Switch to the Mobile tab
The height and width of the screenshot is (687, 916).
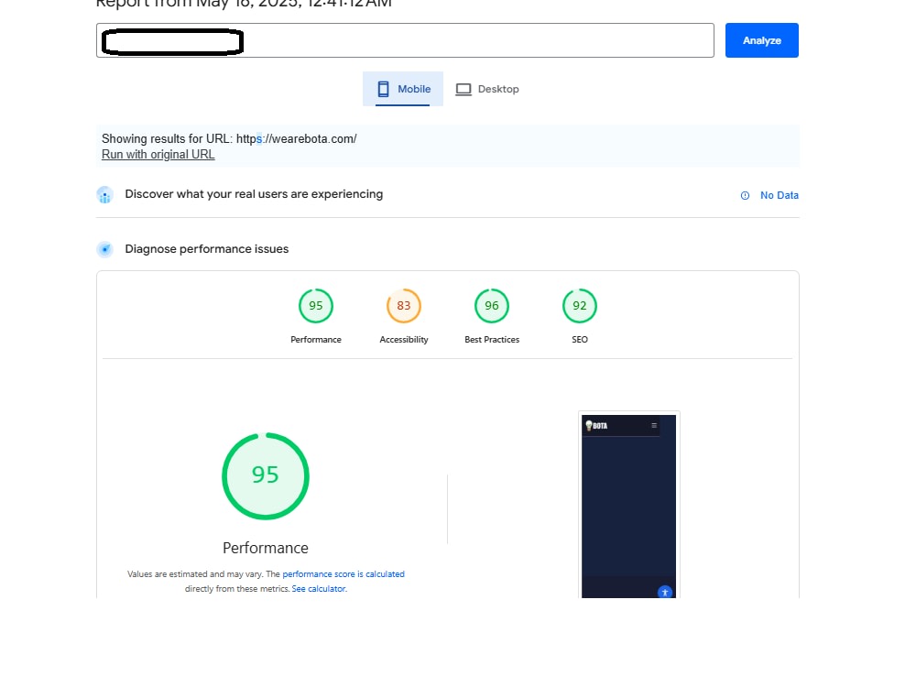click(402, 89)
